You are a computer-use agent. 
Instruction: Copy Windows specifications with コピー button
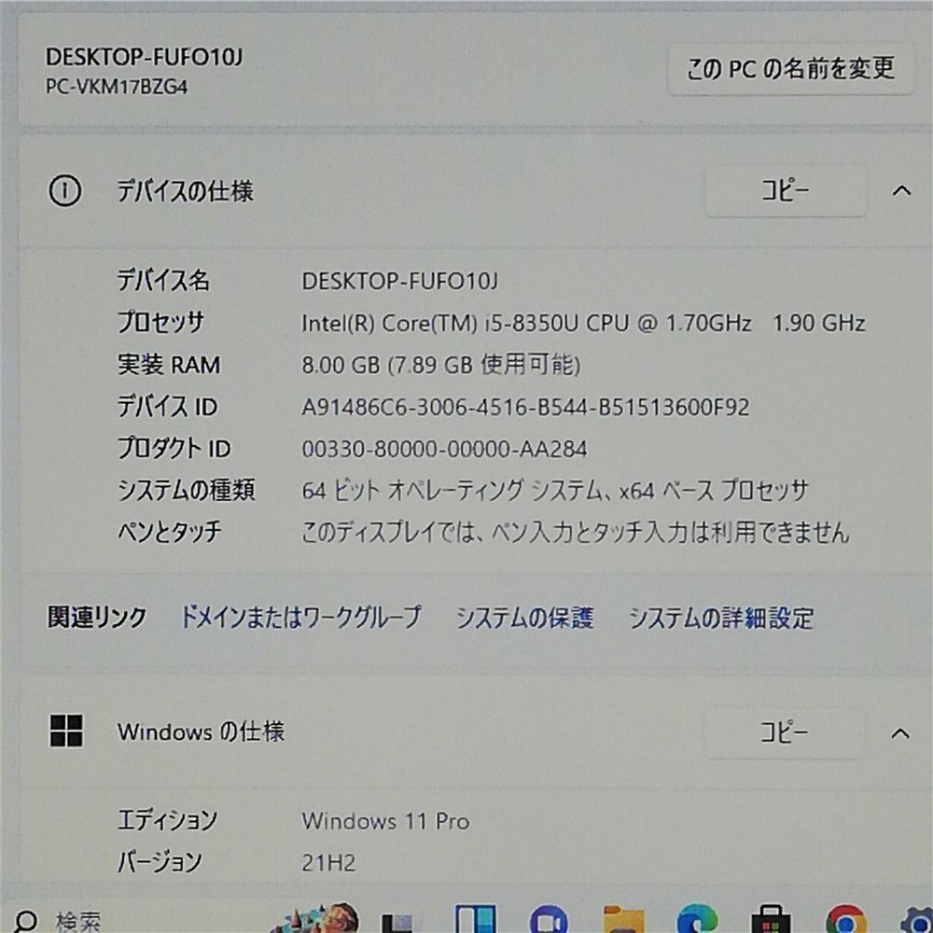pyautogui.click(x=785, y=733)
